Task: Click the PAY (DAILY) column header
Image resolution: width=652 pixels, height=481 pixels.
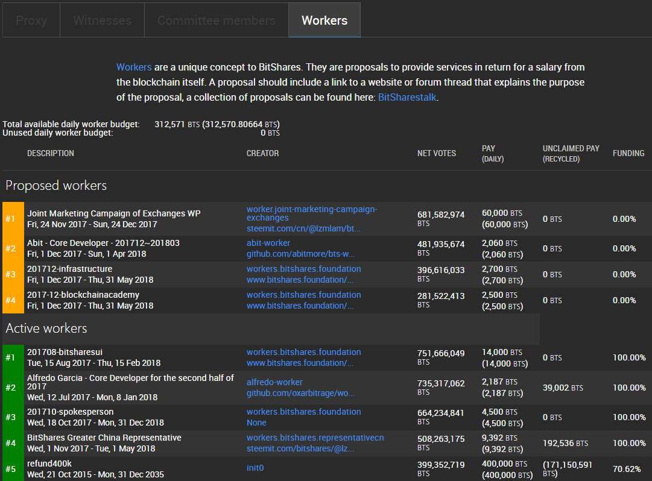Action: (493, 153)
